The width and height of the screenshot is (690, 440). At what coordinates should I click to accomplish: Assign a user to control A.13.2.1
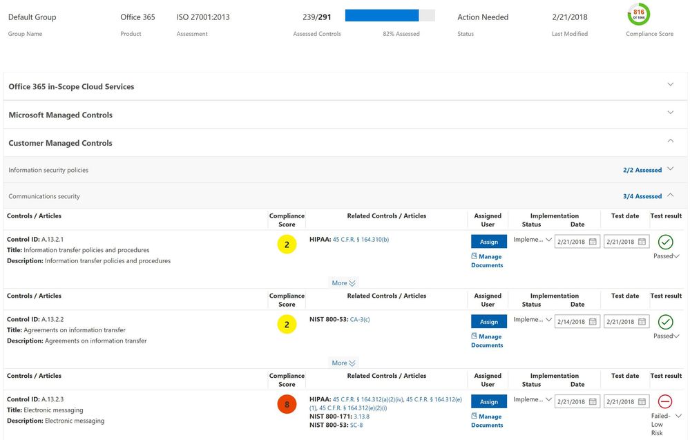(489, 242)
